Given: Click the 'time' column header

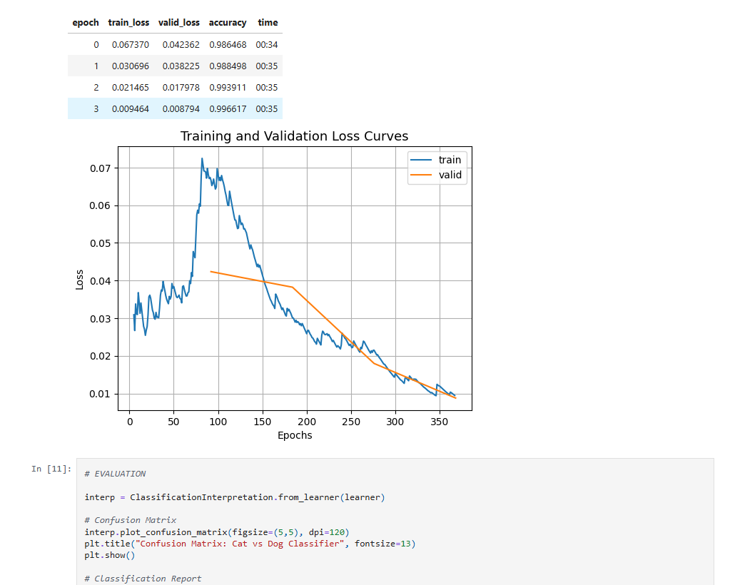Looking at the screenshot, I should [x=268, y=23].
